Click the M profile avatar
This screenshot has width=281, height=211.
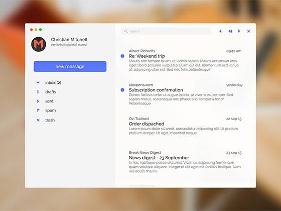point(39,44)
